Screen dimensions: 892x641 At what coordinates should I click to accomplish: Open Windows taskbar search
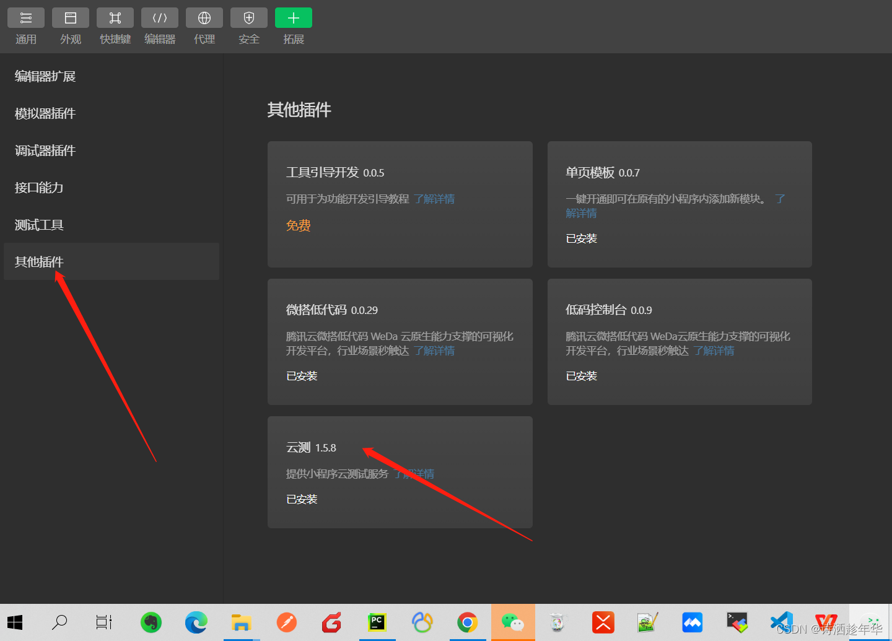pyautogui.click(x=59, y=622)
